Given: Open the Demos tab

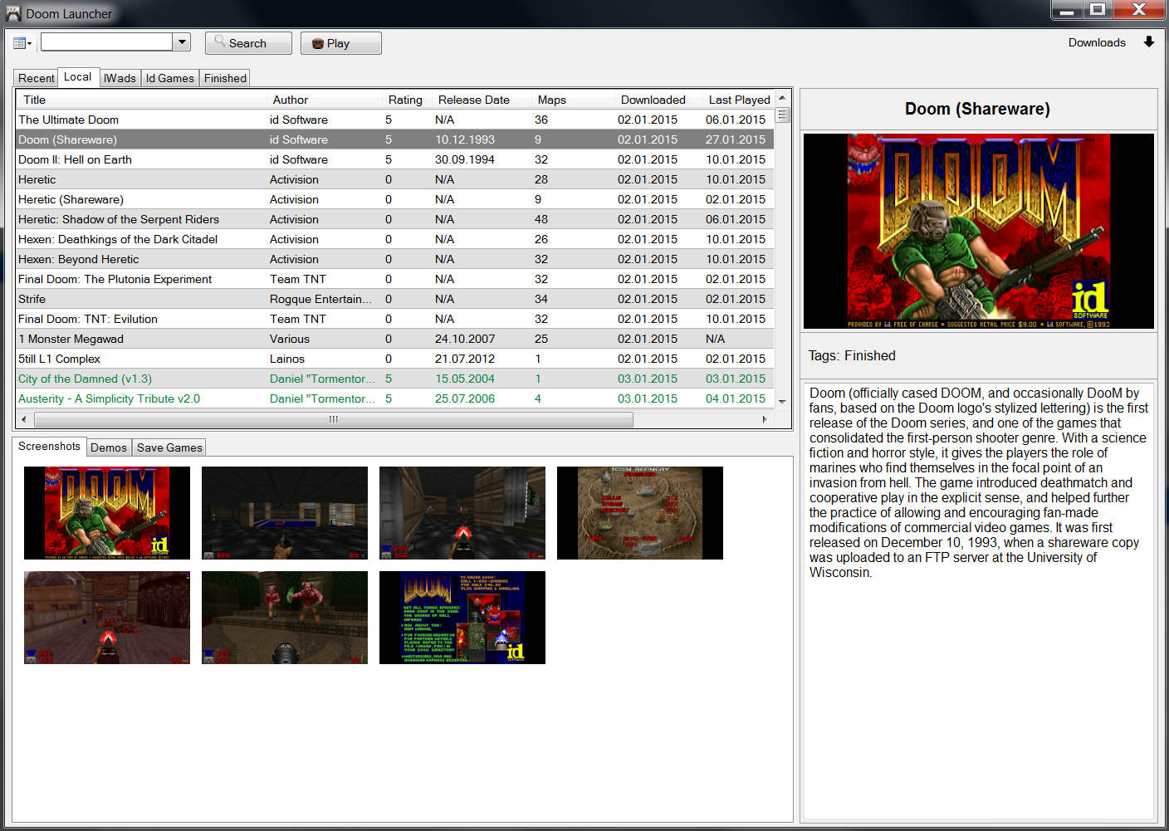Looking at the screenshot, I should (x=109, y=447).
